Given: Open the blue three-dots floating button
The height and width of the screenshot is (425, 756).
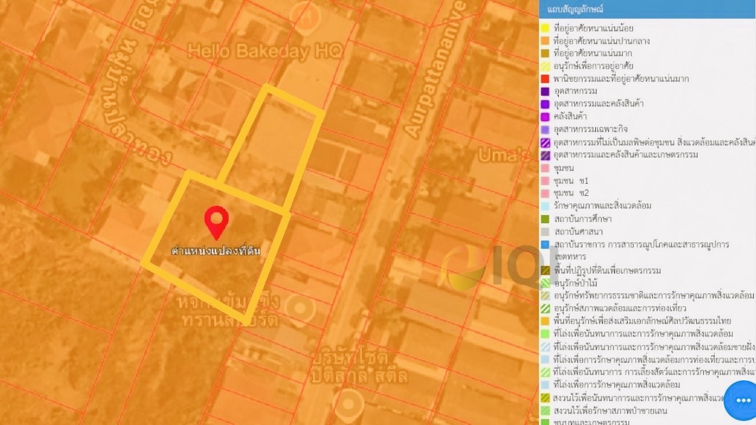Looking at the screenshot, I should (x=742, y=401).
